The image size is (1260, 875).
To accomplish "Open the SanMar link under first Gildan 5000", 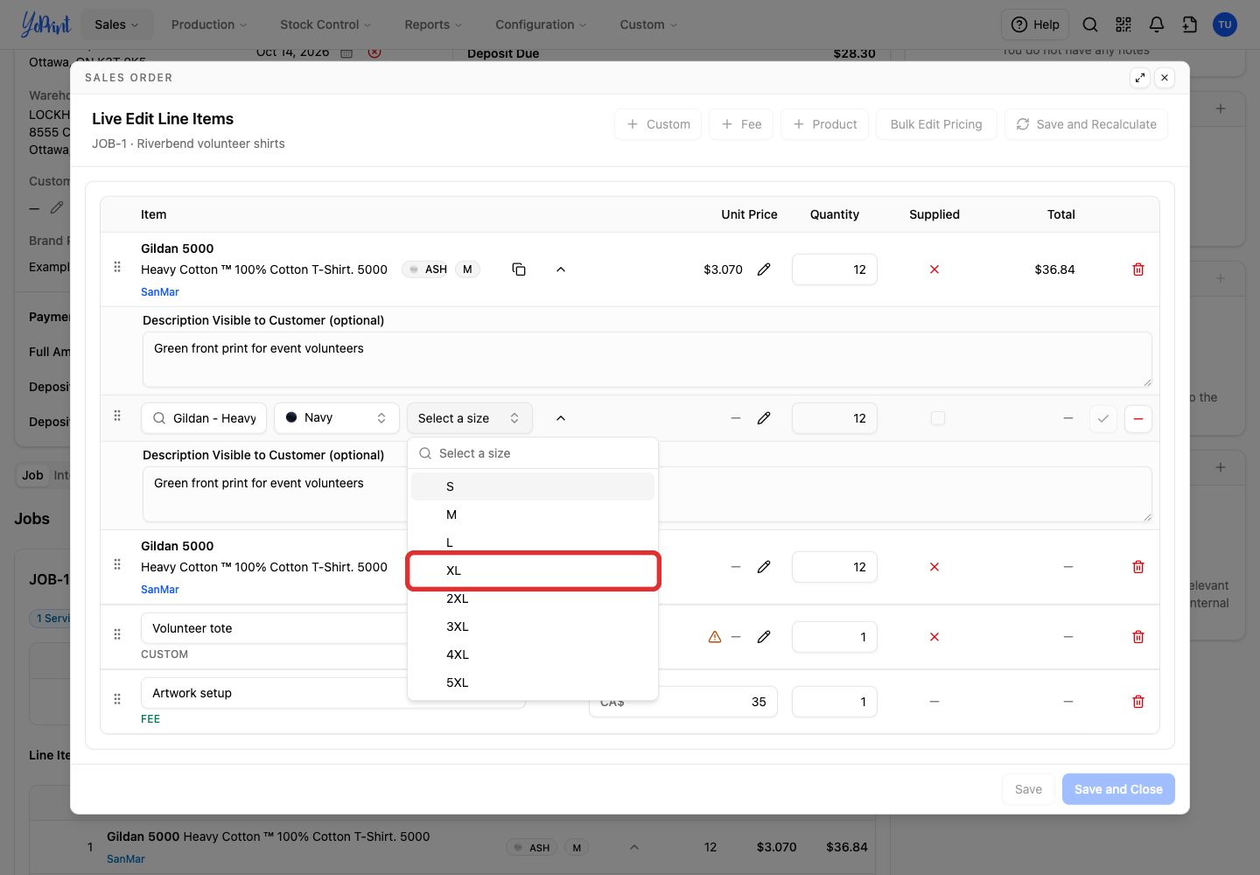I will pyautogui.click(x=159, y=292).
